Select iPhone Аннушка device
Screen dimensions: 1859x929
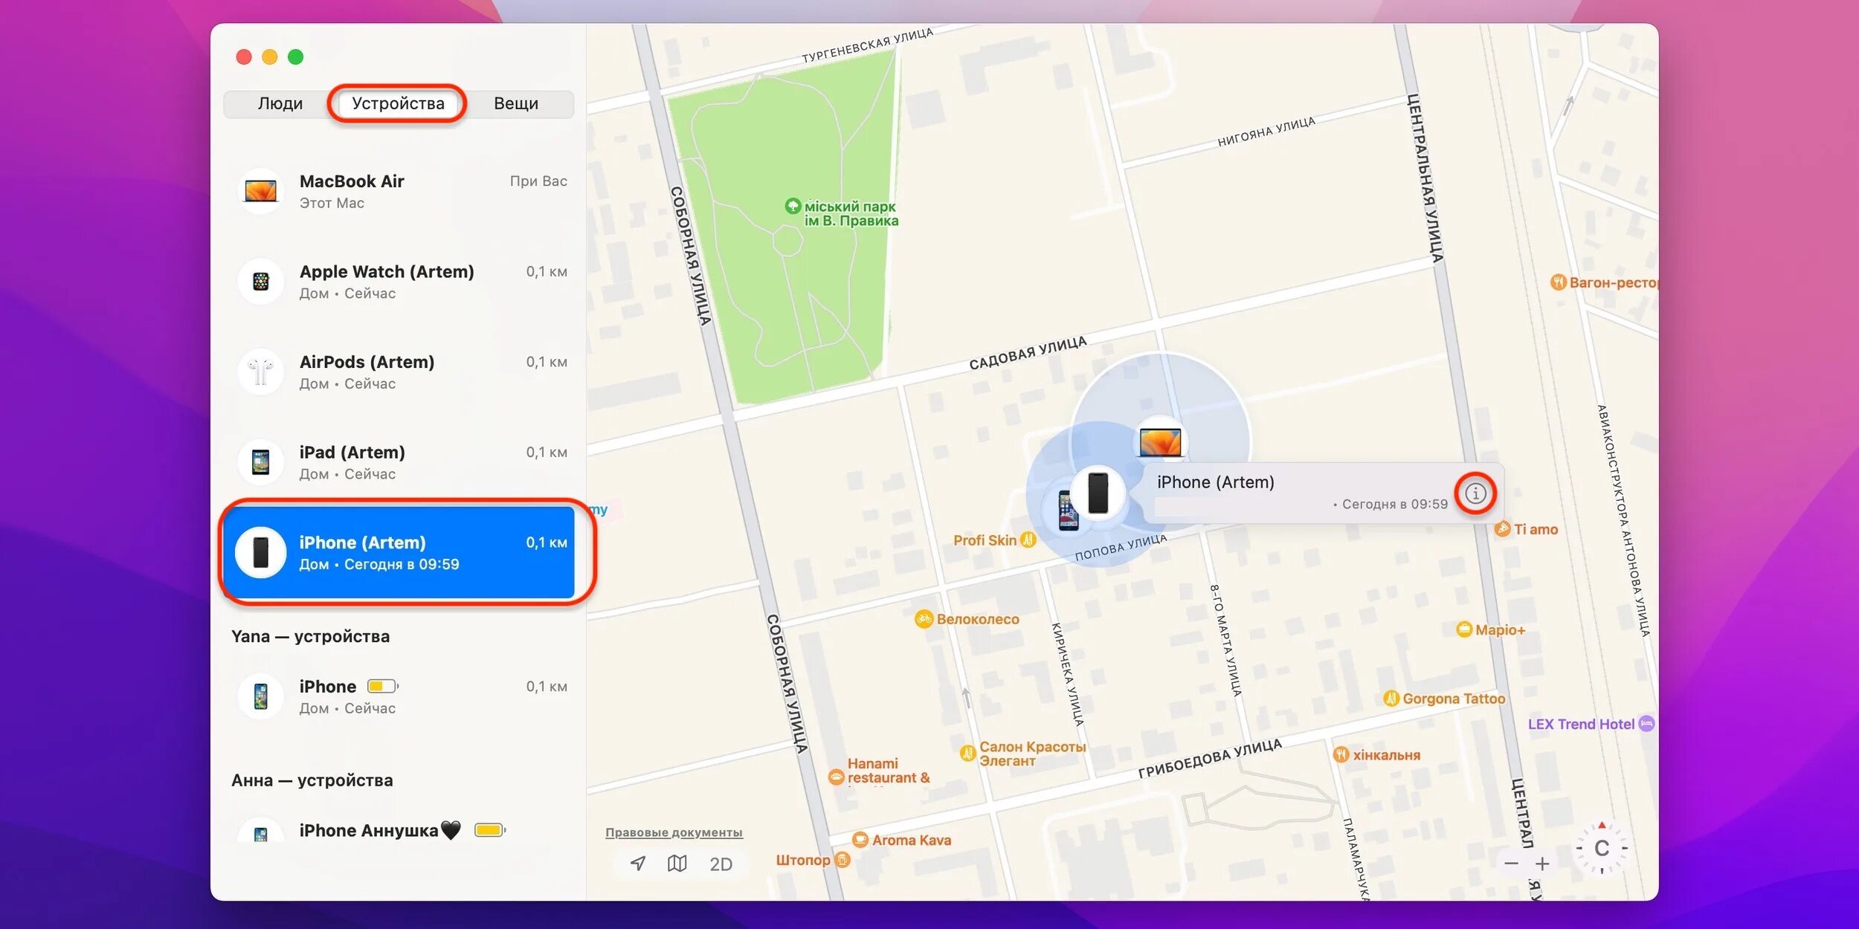tap(402, 830)
